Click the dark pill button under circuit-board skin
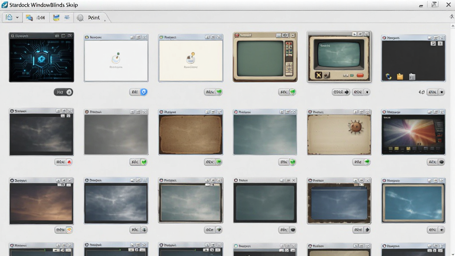Screen dimensions: 455x256 (63, 92)
